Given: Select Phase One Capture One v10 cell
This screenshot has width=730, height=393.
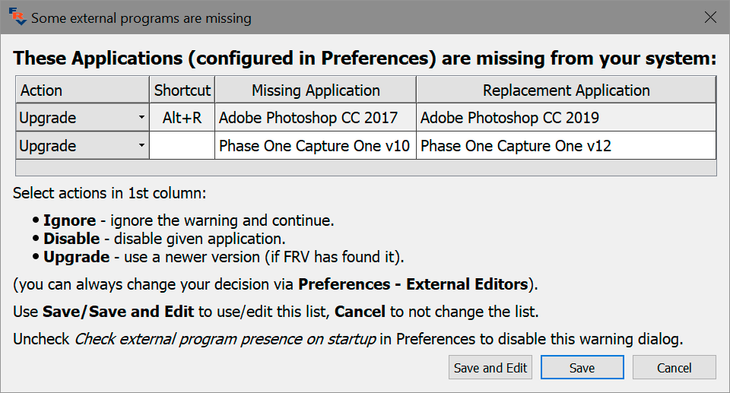Looking at the screenshot, I should pos(316,146).
